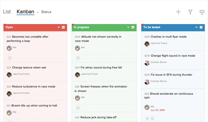Click Charles Stone avatar on card S214
Viewport: 208px width, 122px height.
pyautogui.click(x=147, y=62)
